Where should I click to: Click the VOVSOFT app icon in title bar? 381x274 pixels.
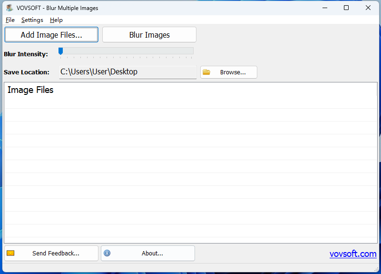tap(10, 8)
